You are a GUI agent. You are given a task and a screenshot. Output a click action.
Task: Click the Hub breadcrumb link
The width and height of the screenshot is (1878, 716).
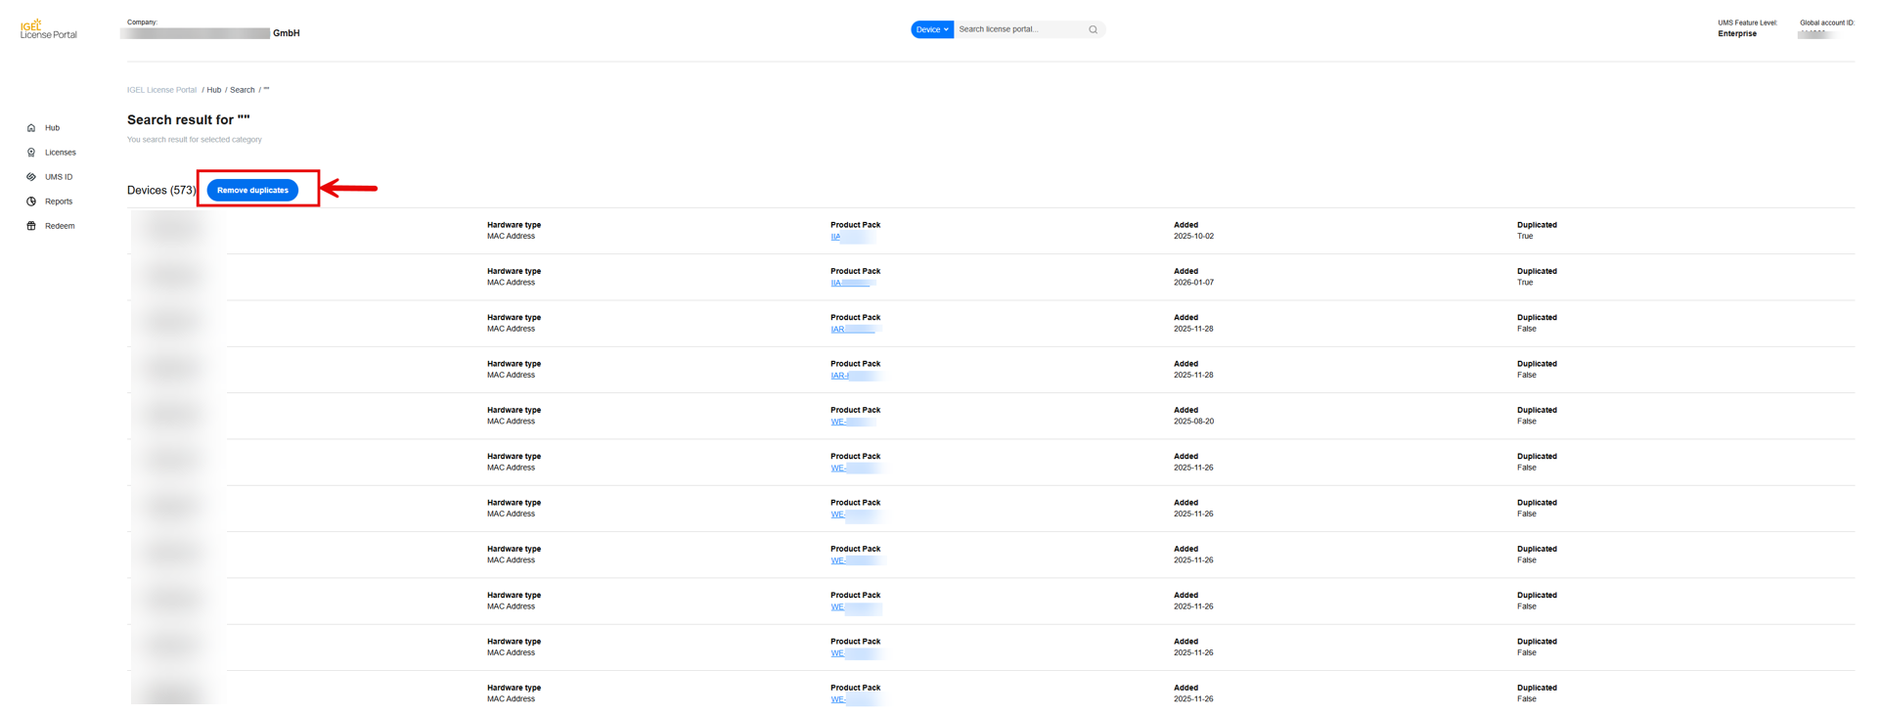pyautogui.click(x=213, y=90)
